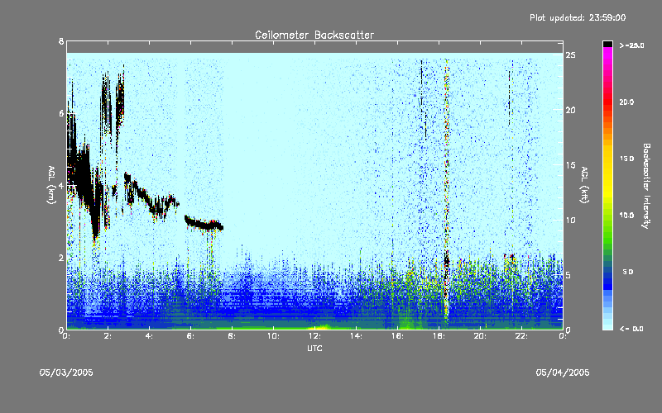Click the "10.0" colorbar label

[626, 215]
